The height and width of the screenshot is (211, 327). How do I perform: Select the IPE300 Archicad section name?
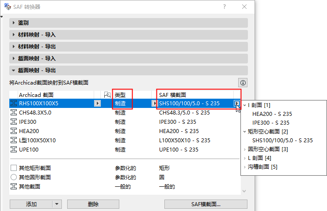pos(27,122)
